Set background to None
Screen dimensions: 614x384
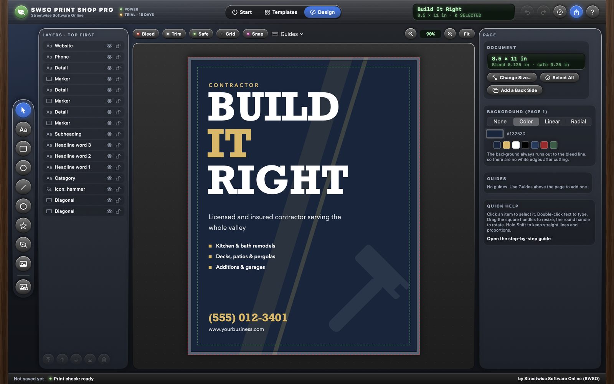tap(500, 121)
